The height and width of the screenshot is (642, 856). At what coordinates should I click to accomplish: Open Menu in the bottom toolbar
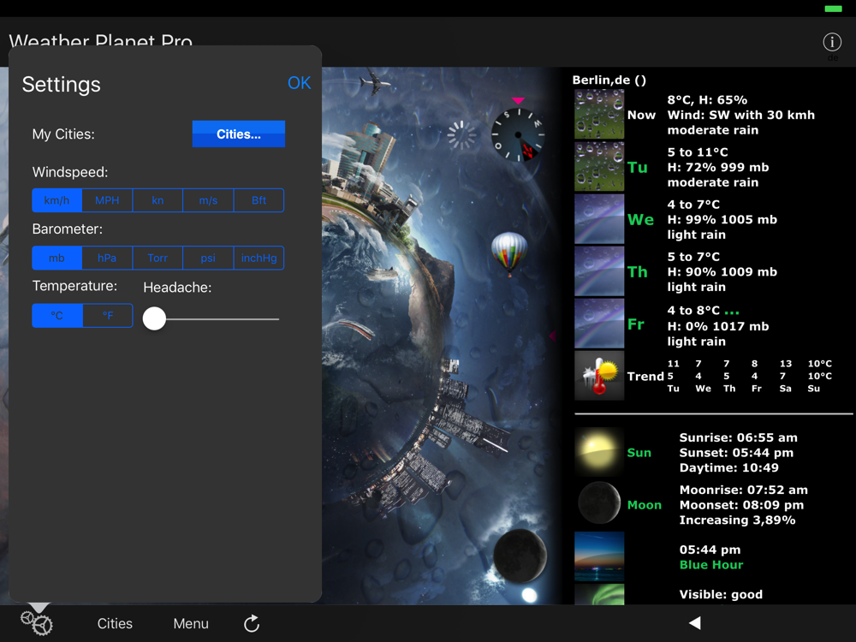click(191, 623)
